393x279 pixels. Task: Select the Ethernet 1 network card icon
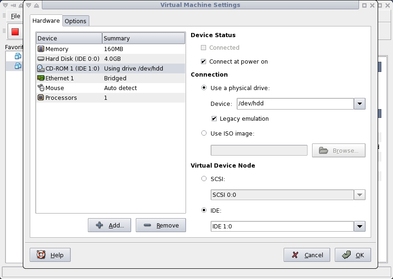(40, 78)
